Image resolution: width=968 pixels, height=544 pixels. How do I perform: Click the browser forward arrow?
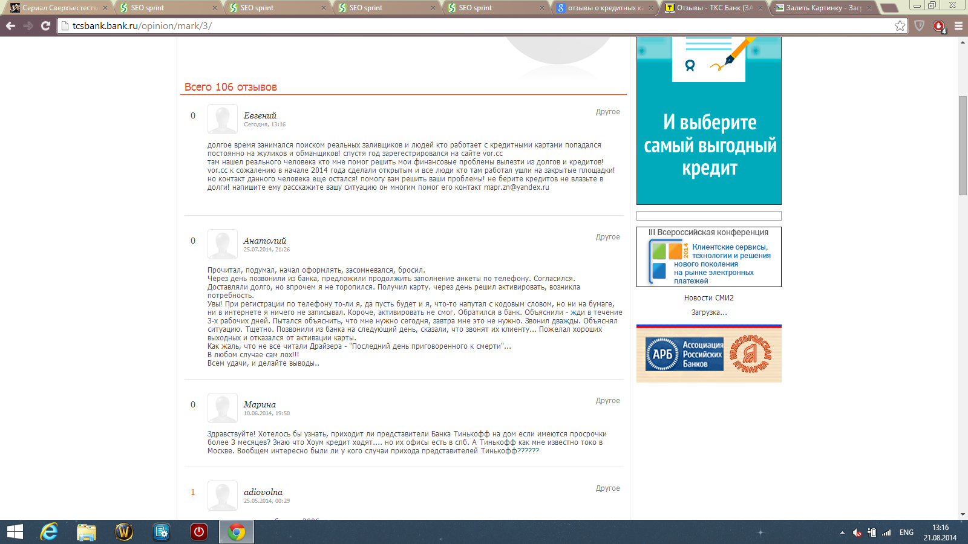[x=28, y=26]
